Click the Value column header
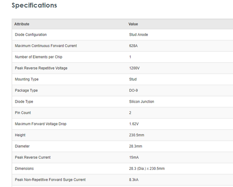This screenshot has width=233, height=187. point(133,24)
